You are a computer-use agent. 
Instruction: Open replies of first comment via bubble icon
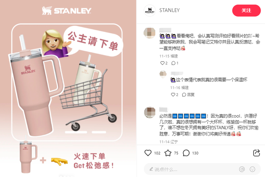point(175,63)
